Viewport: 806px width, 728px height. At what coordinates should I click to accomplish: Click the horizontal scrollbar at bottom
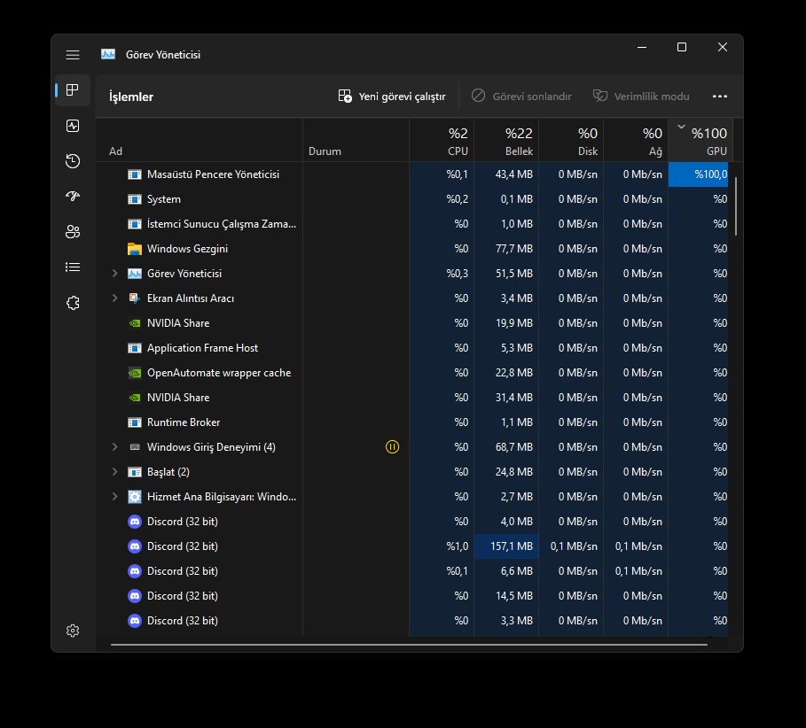409,645
